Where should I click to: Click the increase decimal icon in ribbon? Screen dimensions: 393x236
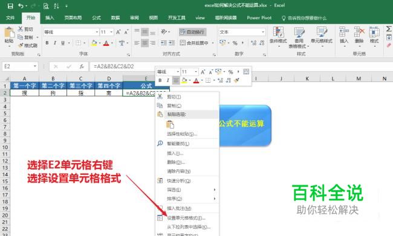254,43
